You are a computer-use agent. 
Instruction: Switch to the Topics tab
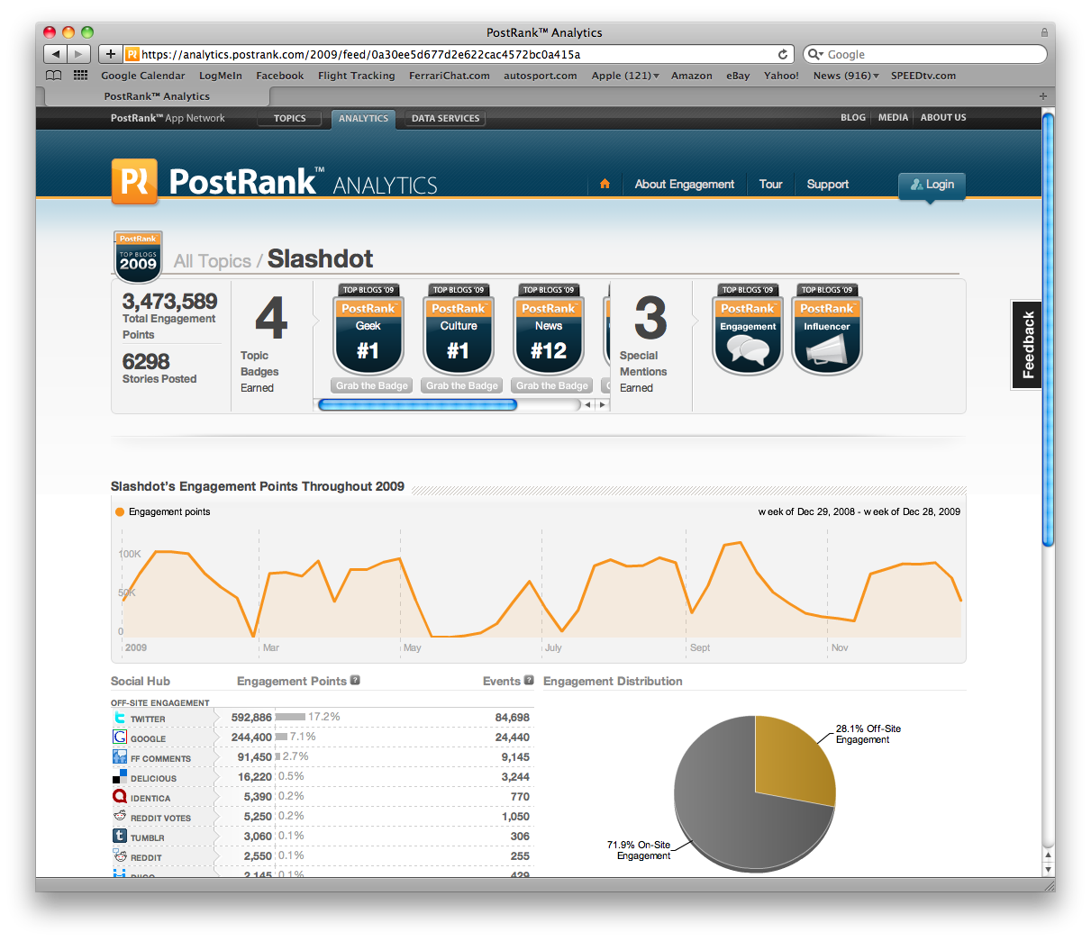pyautogui.click(x=289, y=118)
